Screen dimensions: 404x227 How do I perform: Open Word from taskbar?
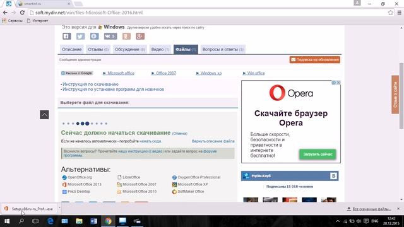(x=93, y=221)
